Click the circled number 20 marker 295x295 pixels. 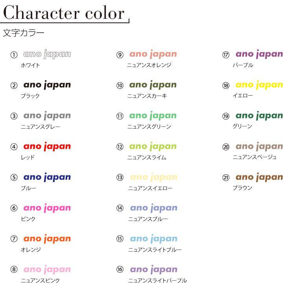[x=226, y=147]
